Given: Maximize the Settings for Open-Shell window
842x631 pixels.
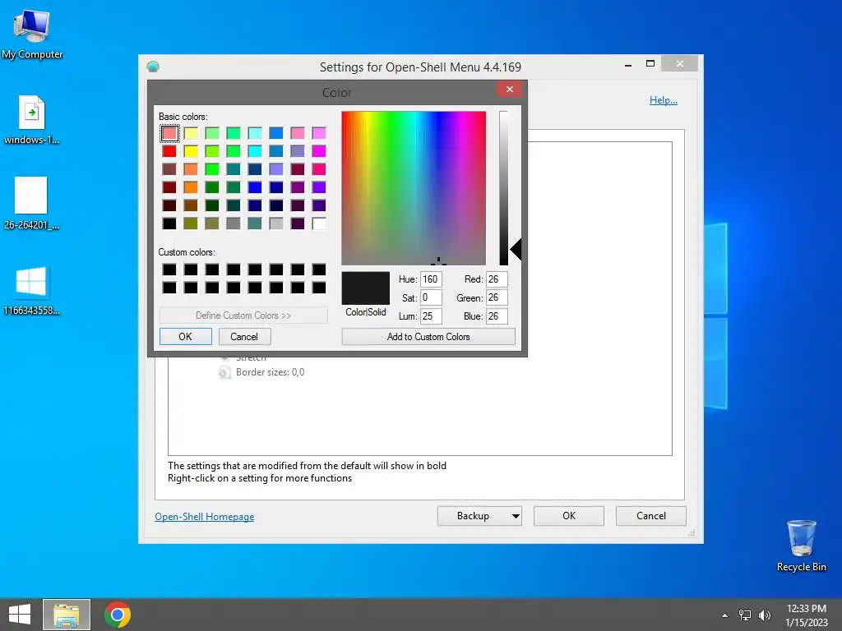Looking at the screenshot, I should pyautogui.click(x=650, y=64).
